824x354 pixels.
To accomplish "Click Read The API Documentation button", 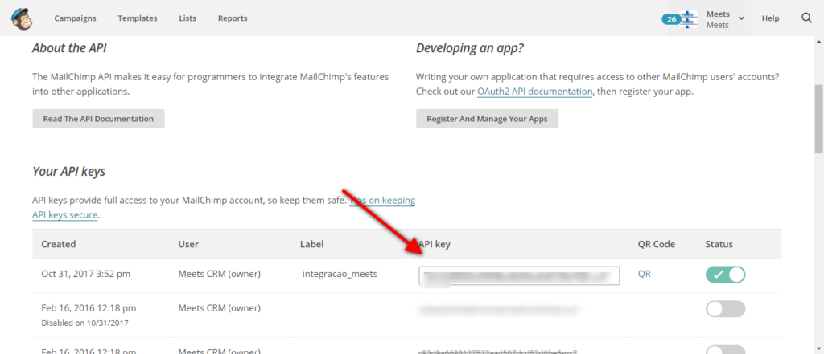I will click(x=98, y=119).
